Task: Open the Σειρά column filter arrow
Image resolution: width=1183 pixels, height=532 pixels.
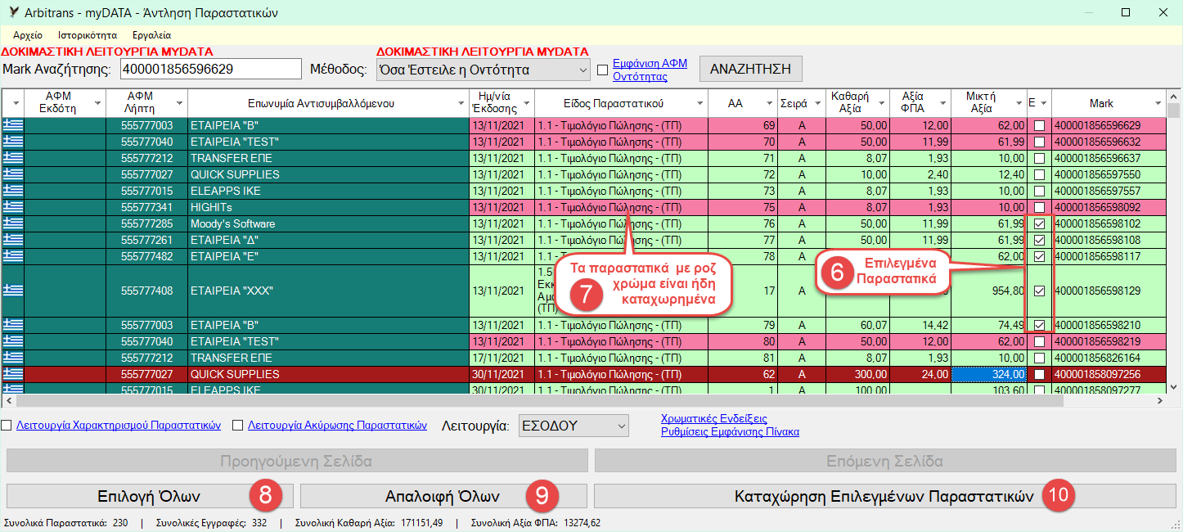Action: (x=816, y=103)
